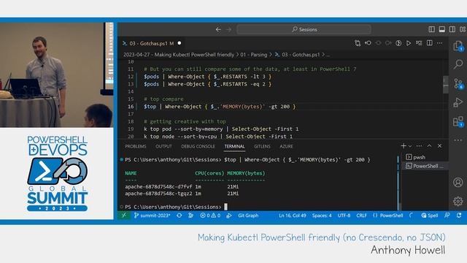Click the 01 - Parsing breadcrumb
The height and width of the screenshot is (263, 467).
click(x=254, y=55)
